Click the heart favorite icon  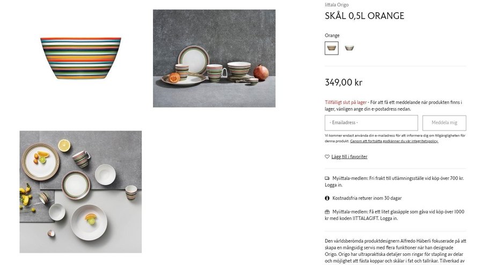[327, 157]
